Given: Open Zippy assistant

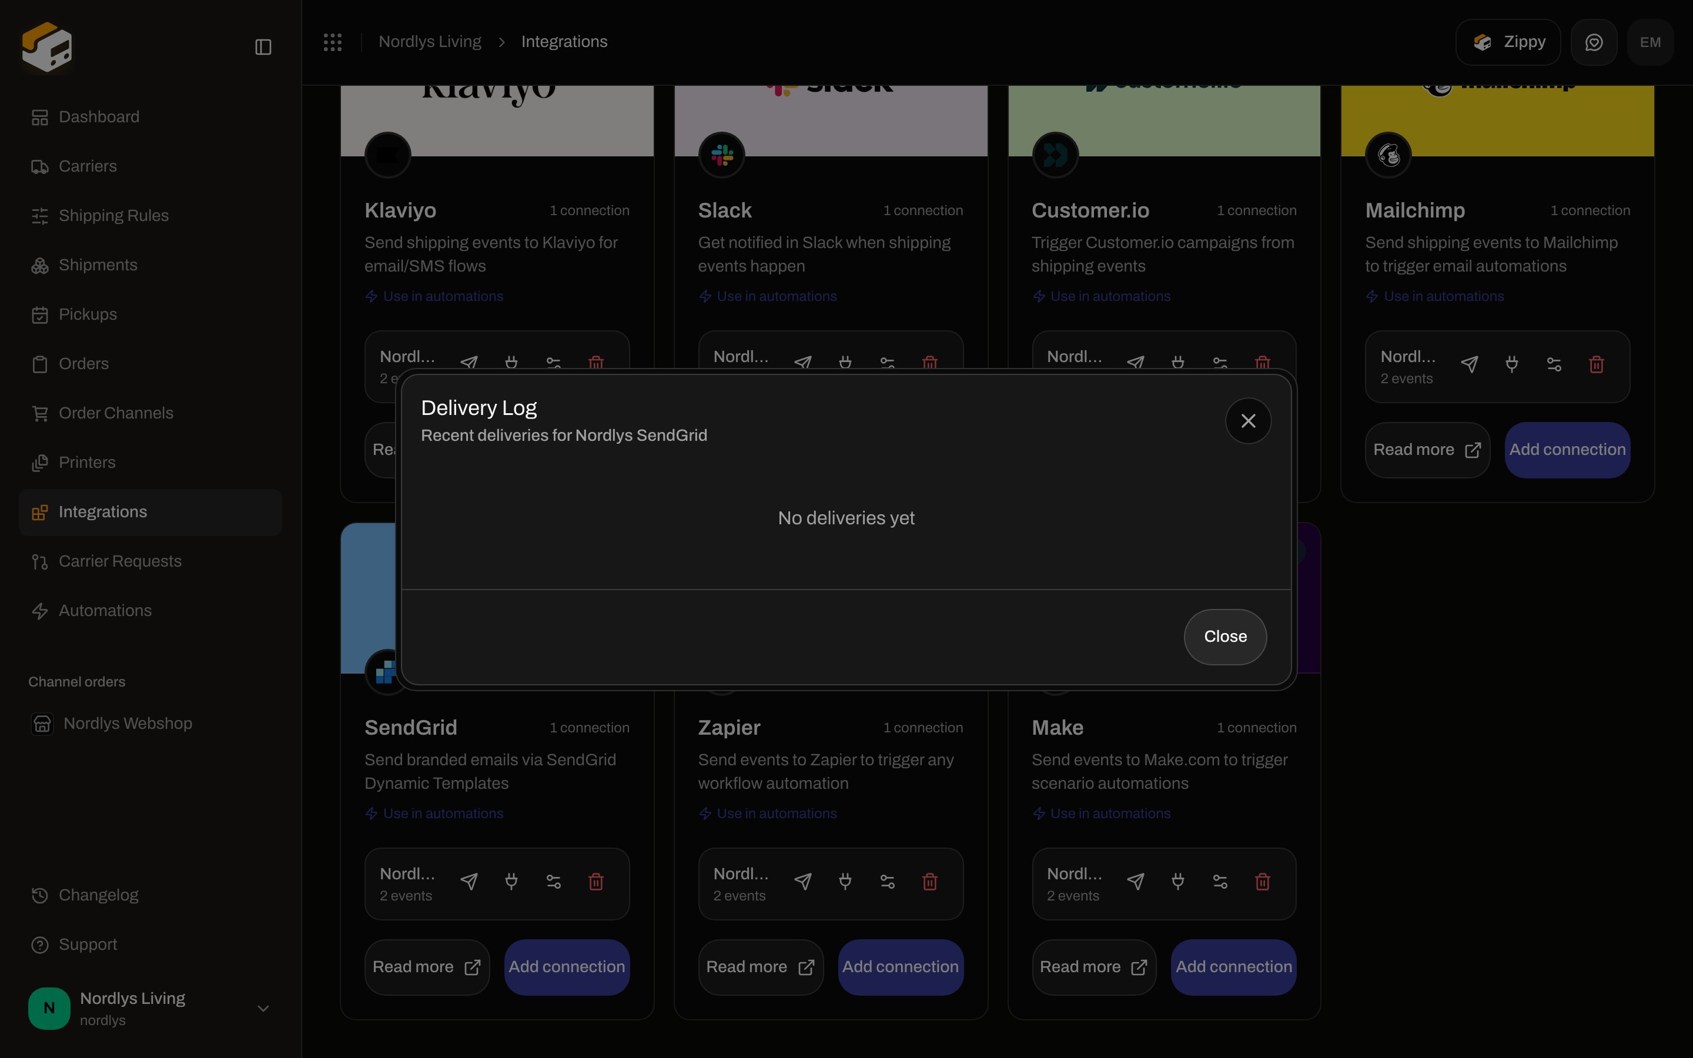Looking at the screenshot, I should [x=1508, y=42].
